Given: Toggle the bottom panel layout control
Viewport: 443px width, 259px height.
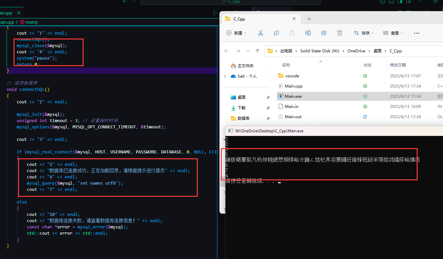Looking at the screenshot, I should [391, 2].
